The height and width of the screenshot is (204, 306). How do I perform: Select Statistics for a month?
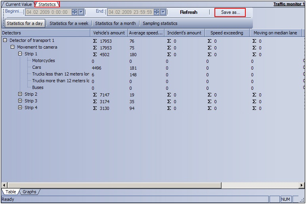coord(115,23)
